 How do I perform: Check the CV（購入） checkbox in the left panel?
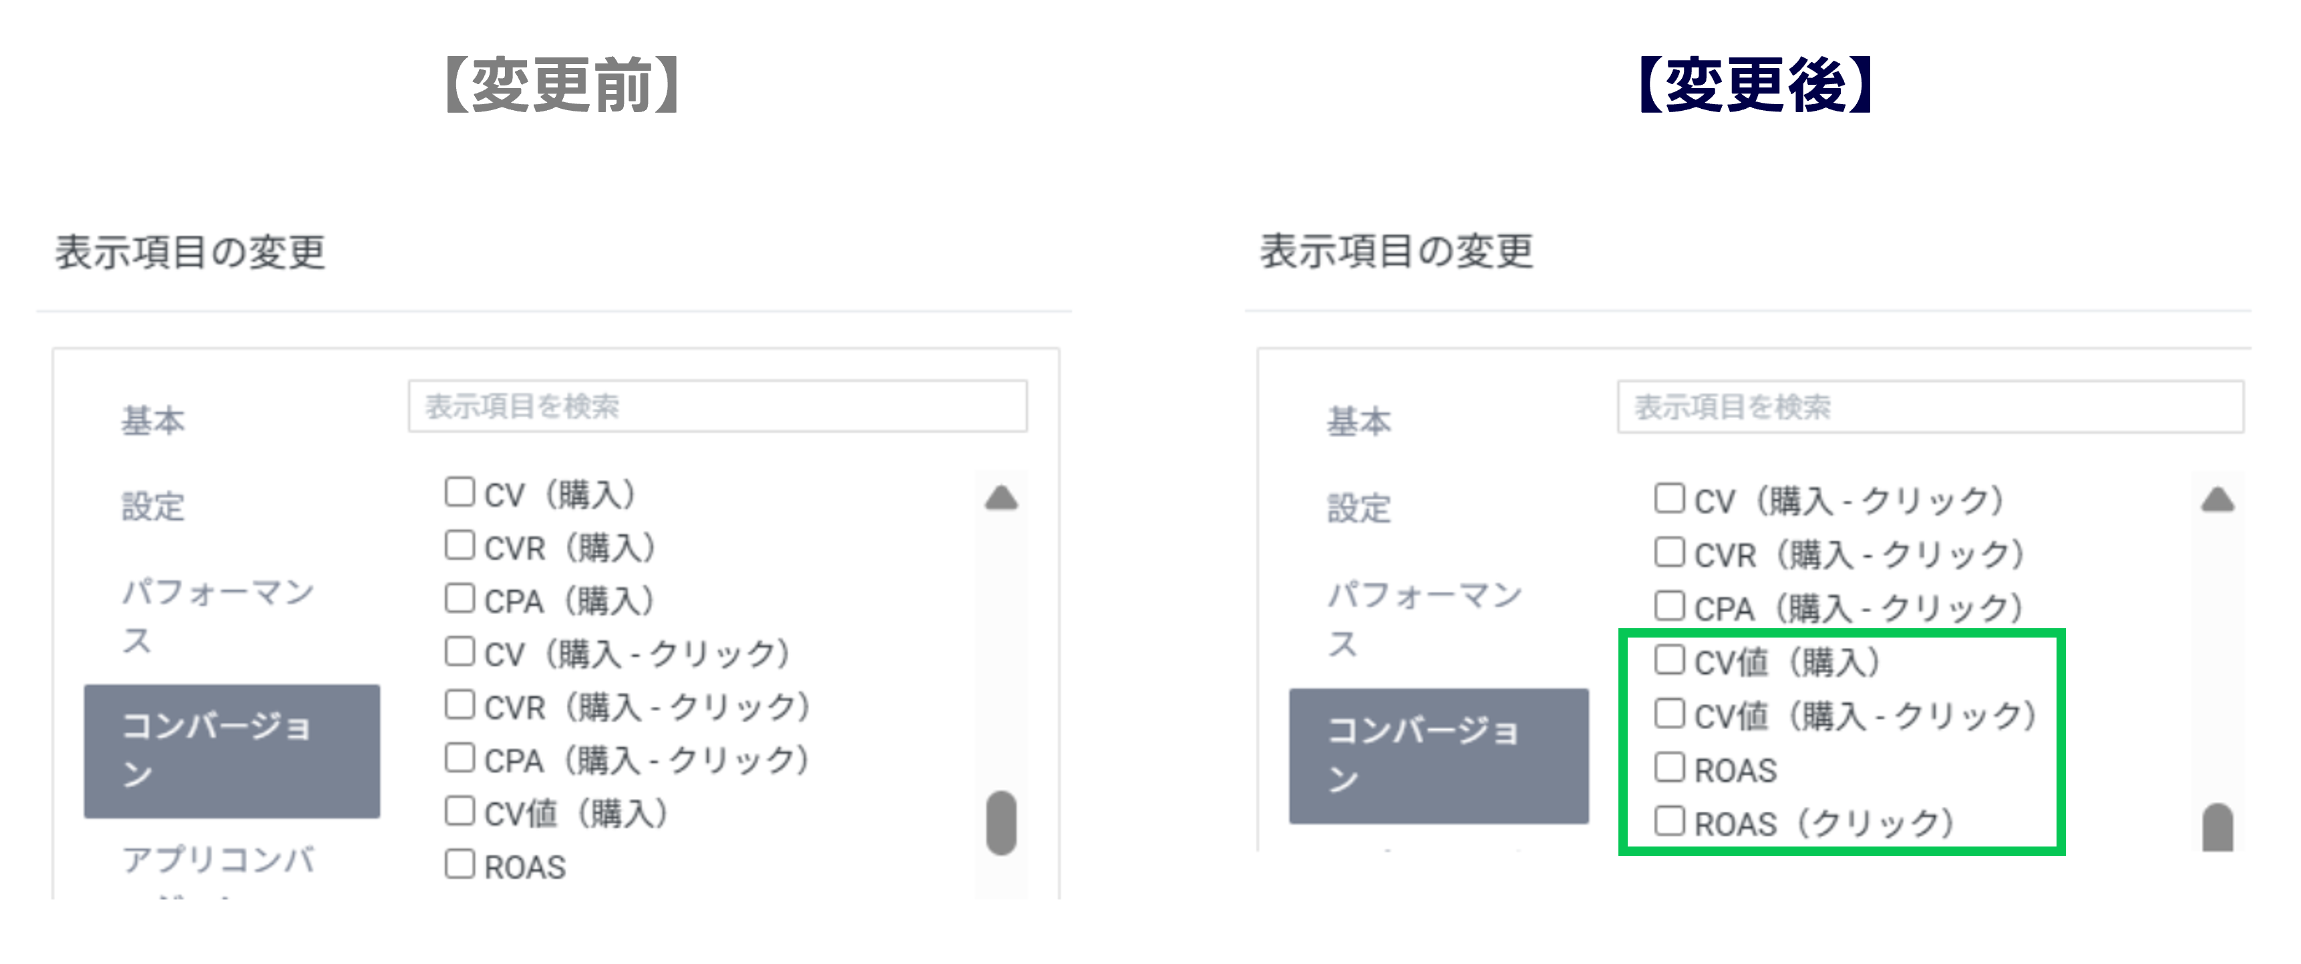coord(459,492)
